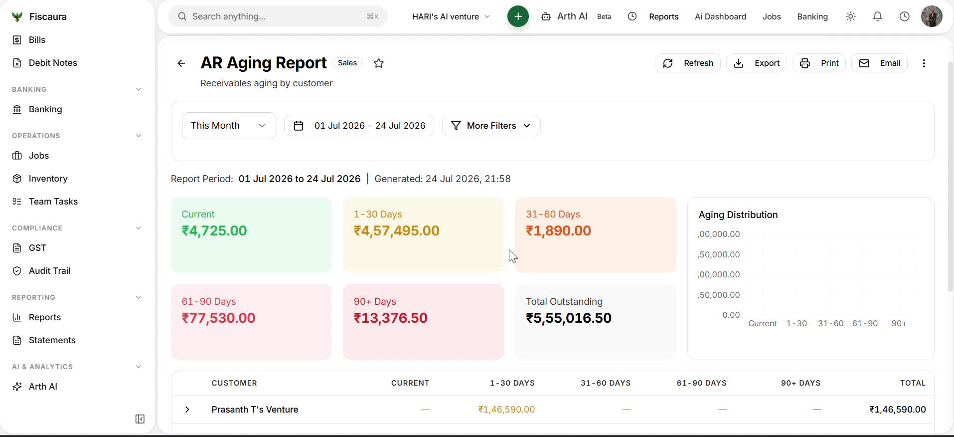
Task: Open the This Month period dropdown
Action: pyautogui.click(x=229, y=126)
